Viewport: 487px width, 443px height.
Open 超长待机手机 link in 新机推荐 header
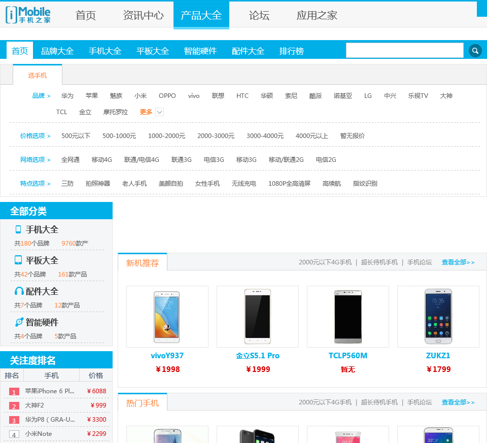point(379,262)
